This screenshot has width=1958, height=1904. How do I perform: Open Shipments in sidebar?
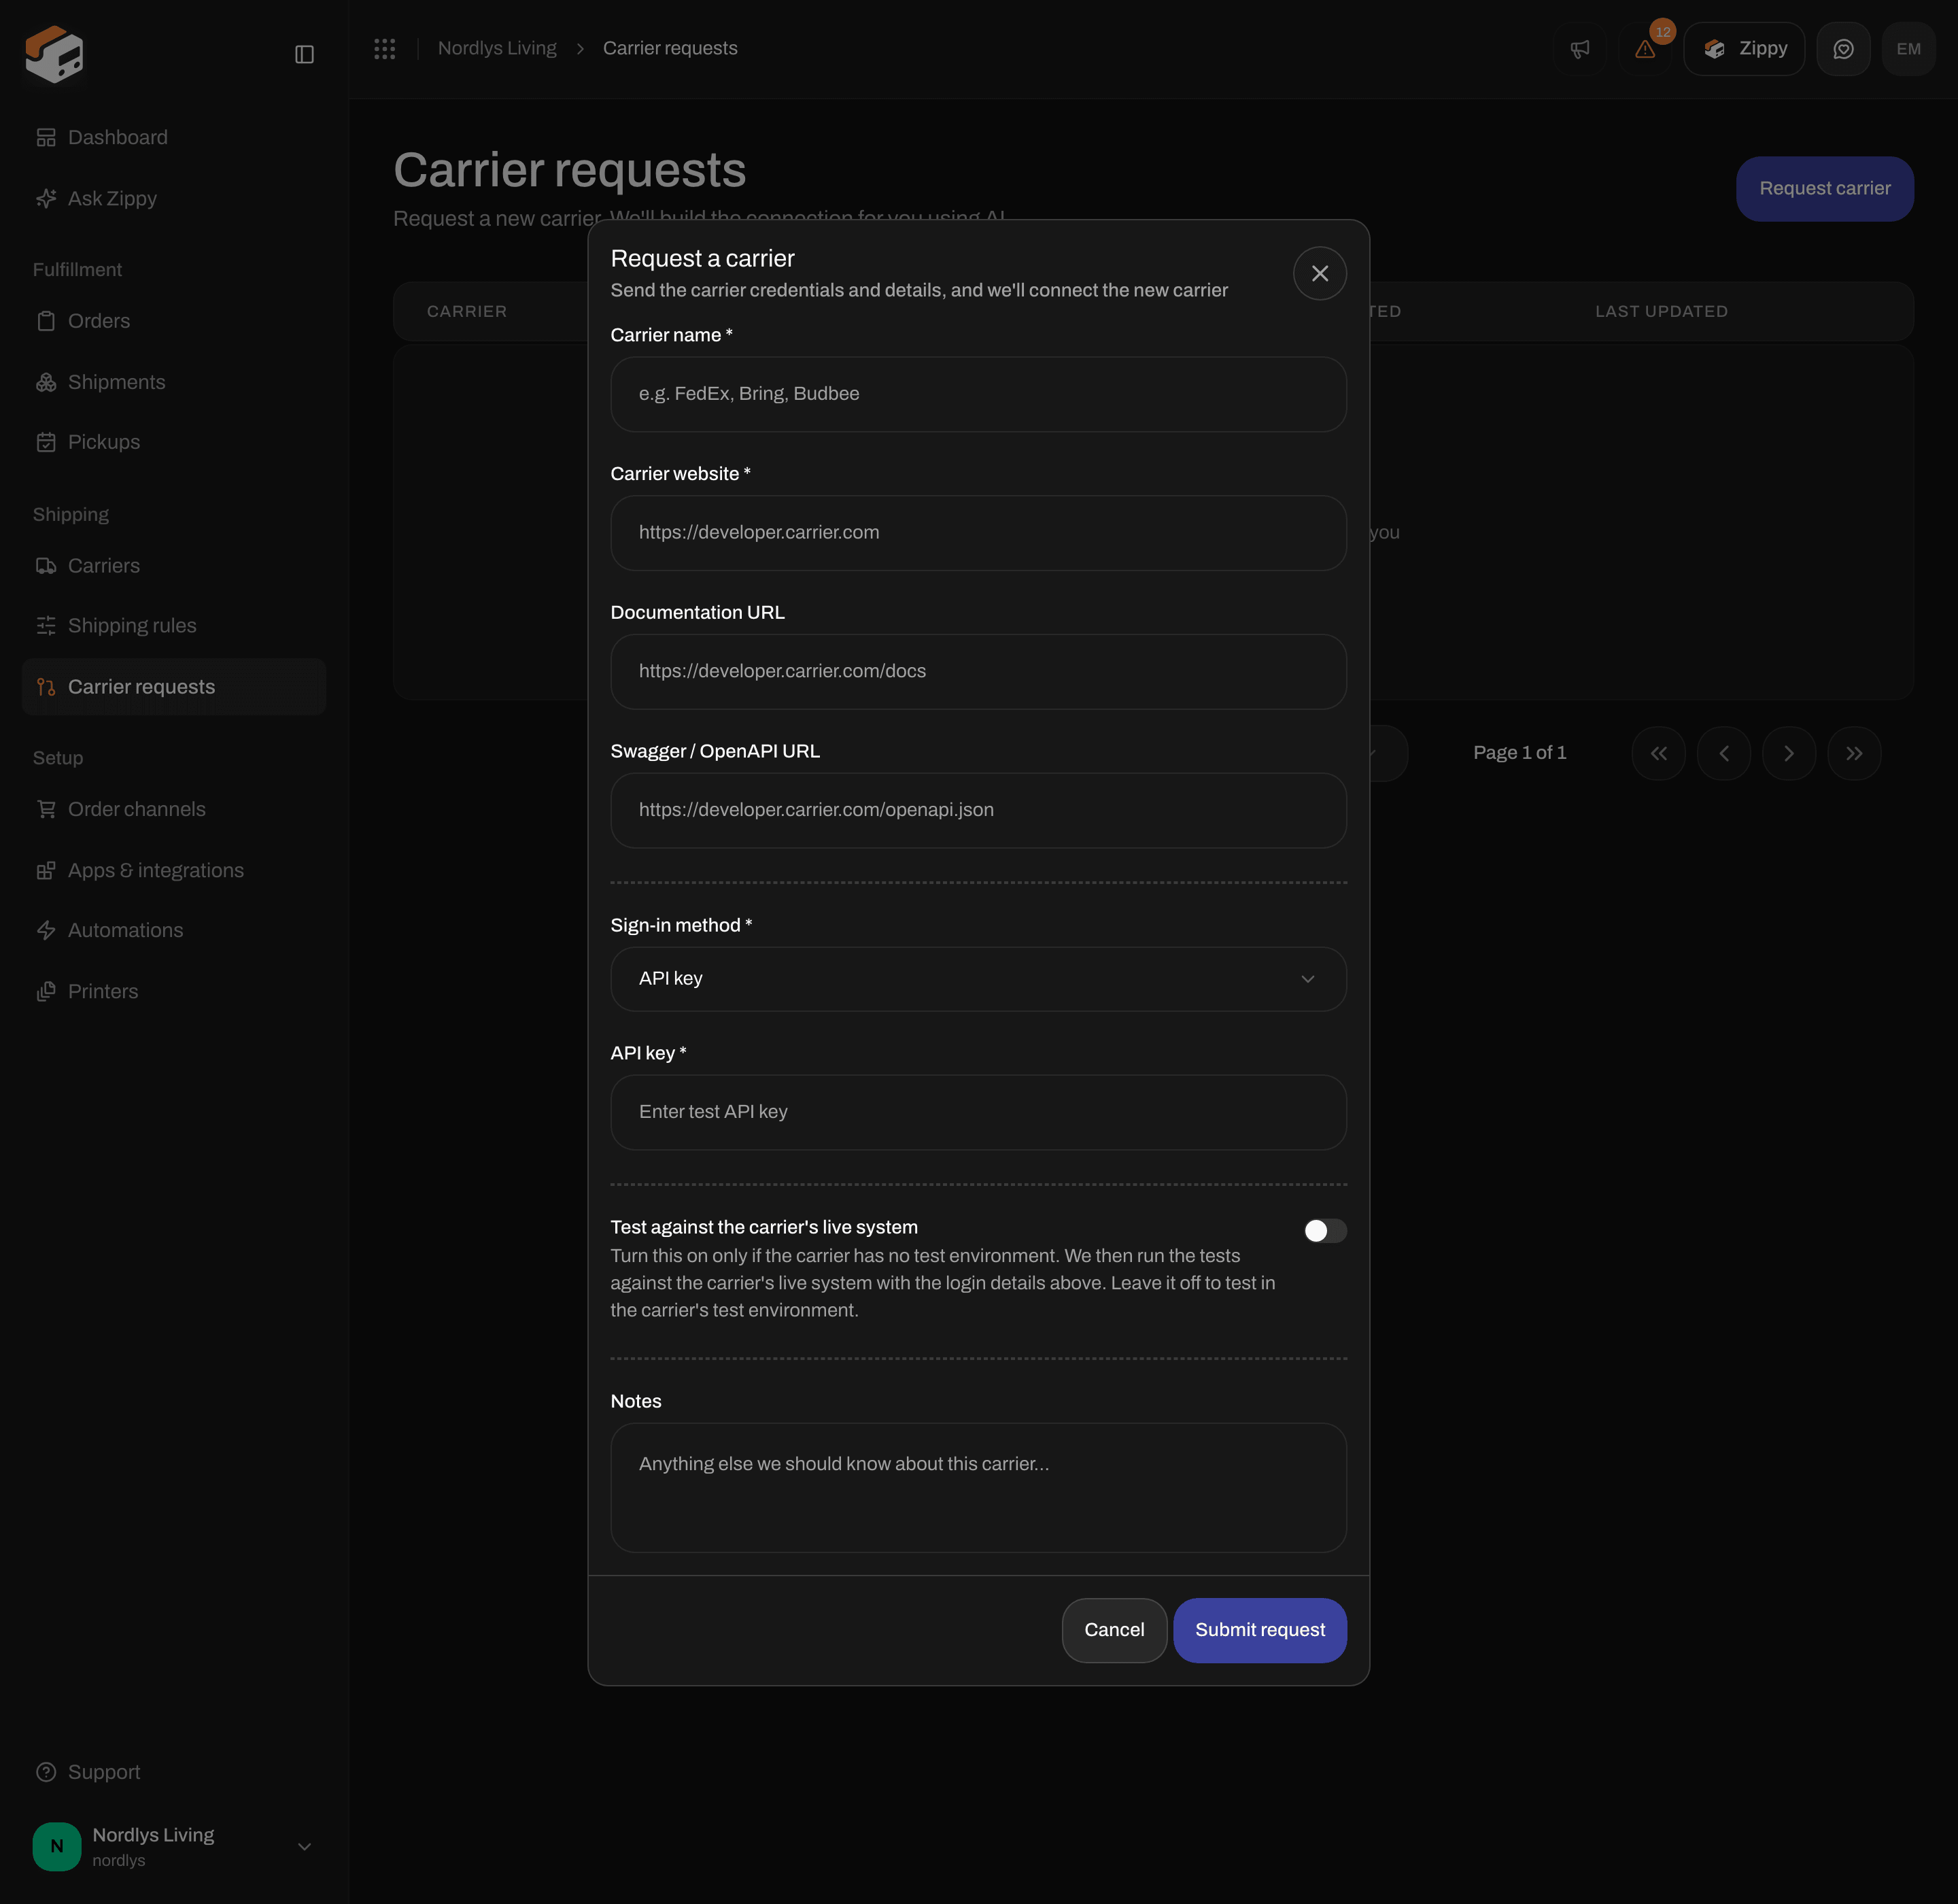(174, 382)
